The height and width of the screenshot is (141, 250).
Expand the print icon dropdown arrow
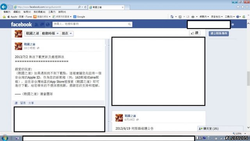197,16
